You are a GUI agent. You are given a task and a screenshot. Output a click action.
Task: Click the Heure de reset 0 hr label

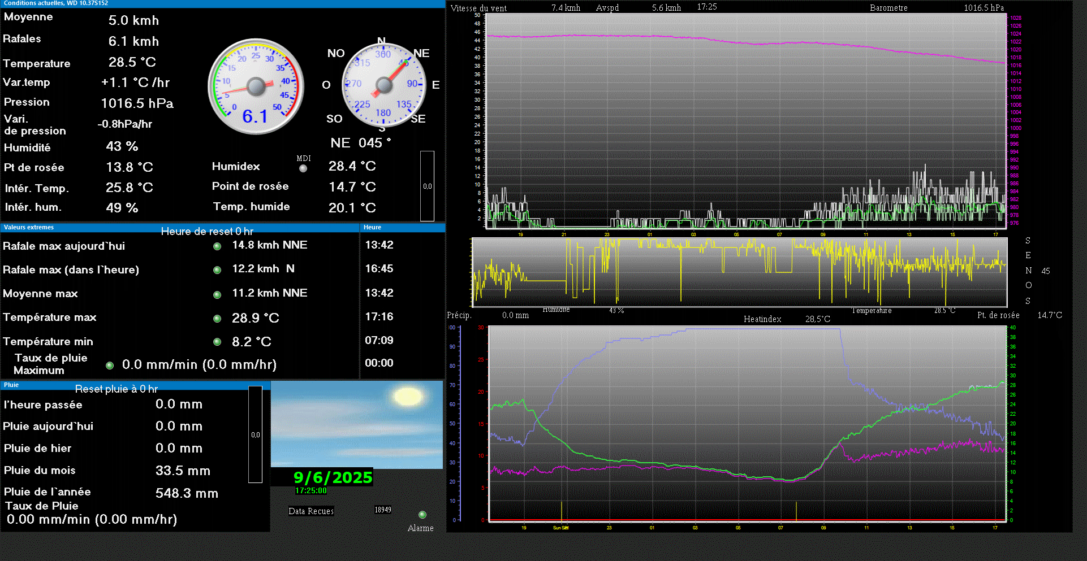tap(207, 232)
